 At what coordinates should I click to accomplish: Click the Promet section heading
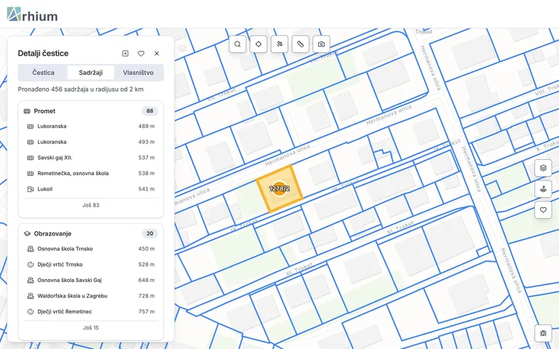[x=44, y=111]
